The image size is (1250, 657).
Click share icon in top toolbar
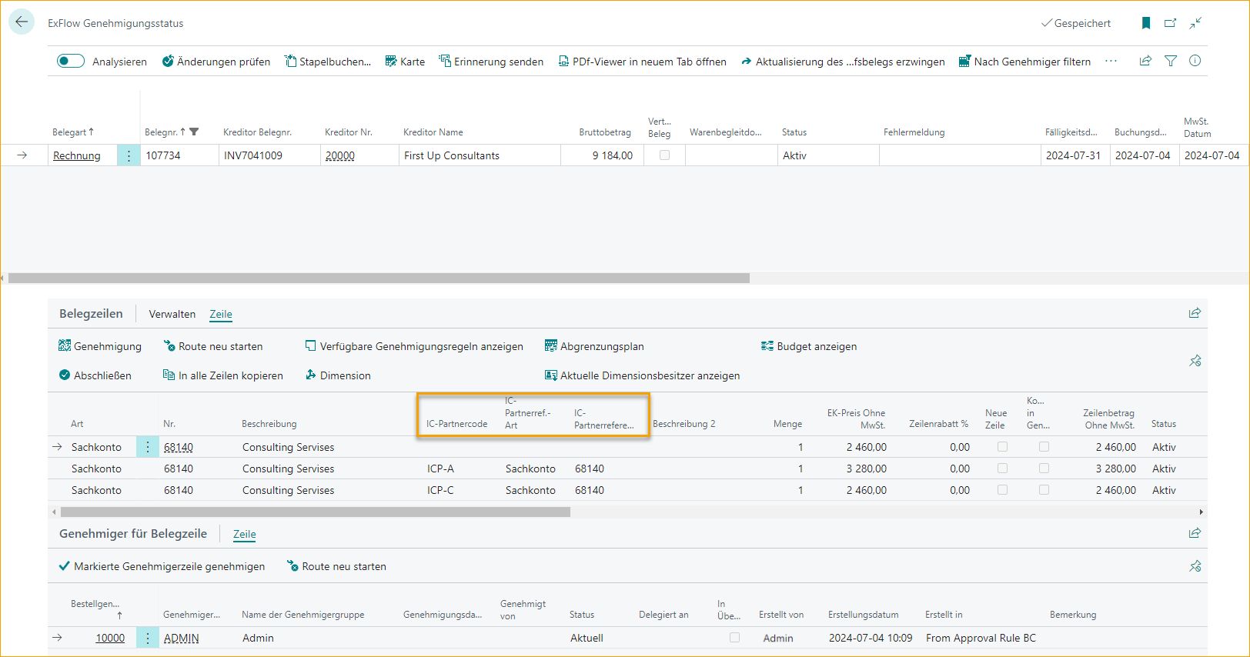tap(1145, 61)
